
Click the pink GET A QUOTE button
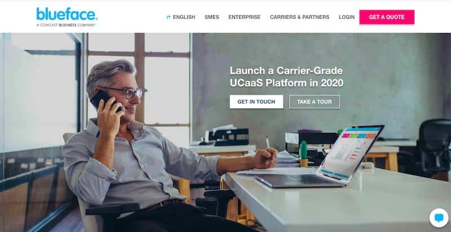[x=387, y=17]
